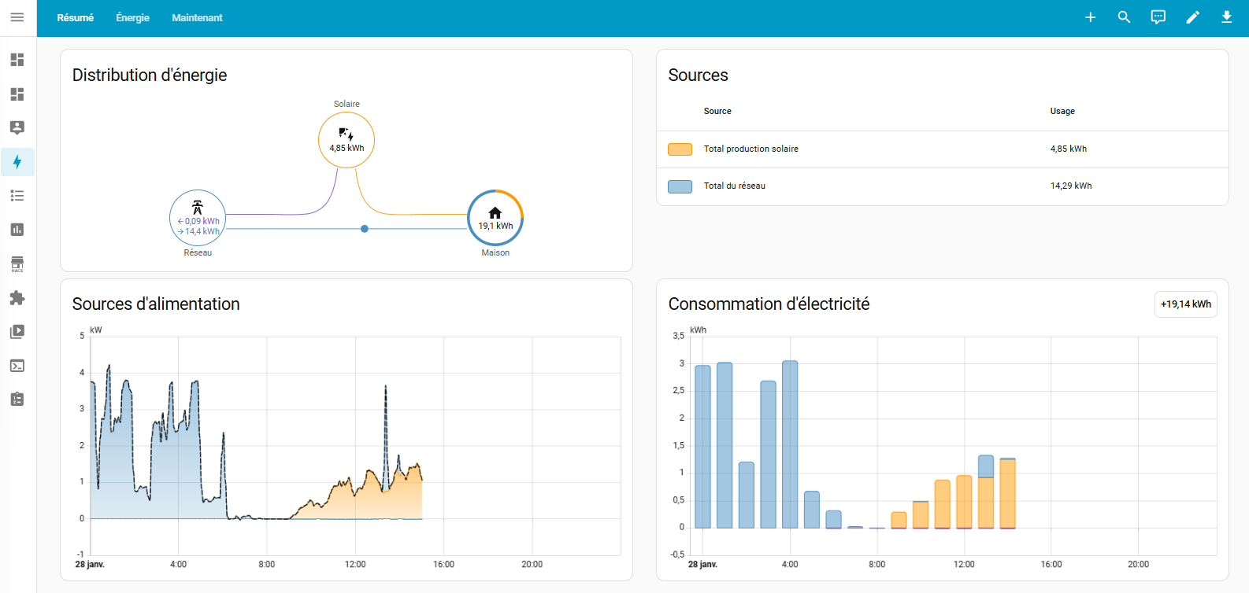Image resolution: width=1249 pixels, height=593 pixels.
Task: Click the pencil edit dashboard icon
Action: coord(1192,17)
